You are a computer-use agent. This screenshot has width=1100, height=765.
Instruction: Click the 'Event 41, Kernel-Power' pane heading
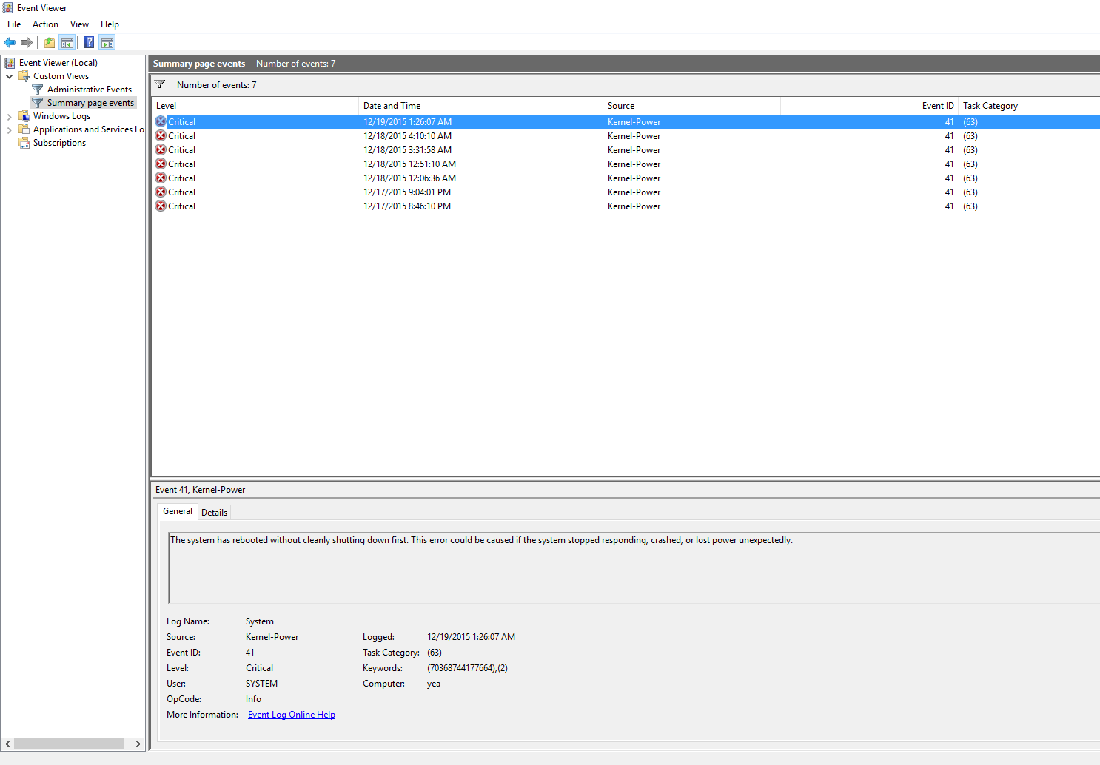tap(201, 490)
